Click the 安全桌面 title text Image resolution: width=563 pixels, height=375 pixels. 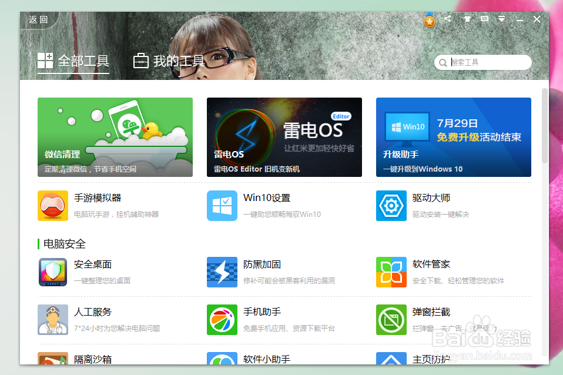pos(93,264)
